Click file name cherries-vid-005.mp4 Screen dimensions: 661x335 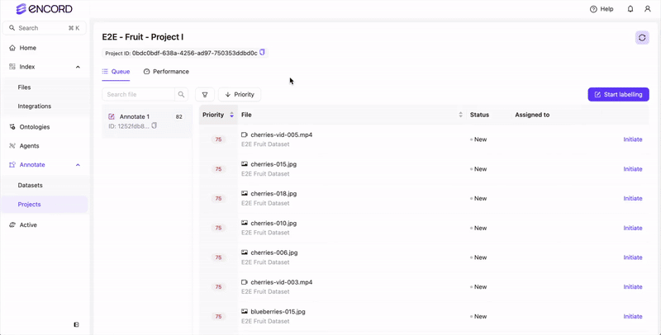282,134
